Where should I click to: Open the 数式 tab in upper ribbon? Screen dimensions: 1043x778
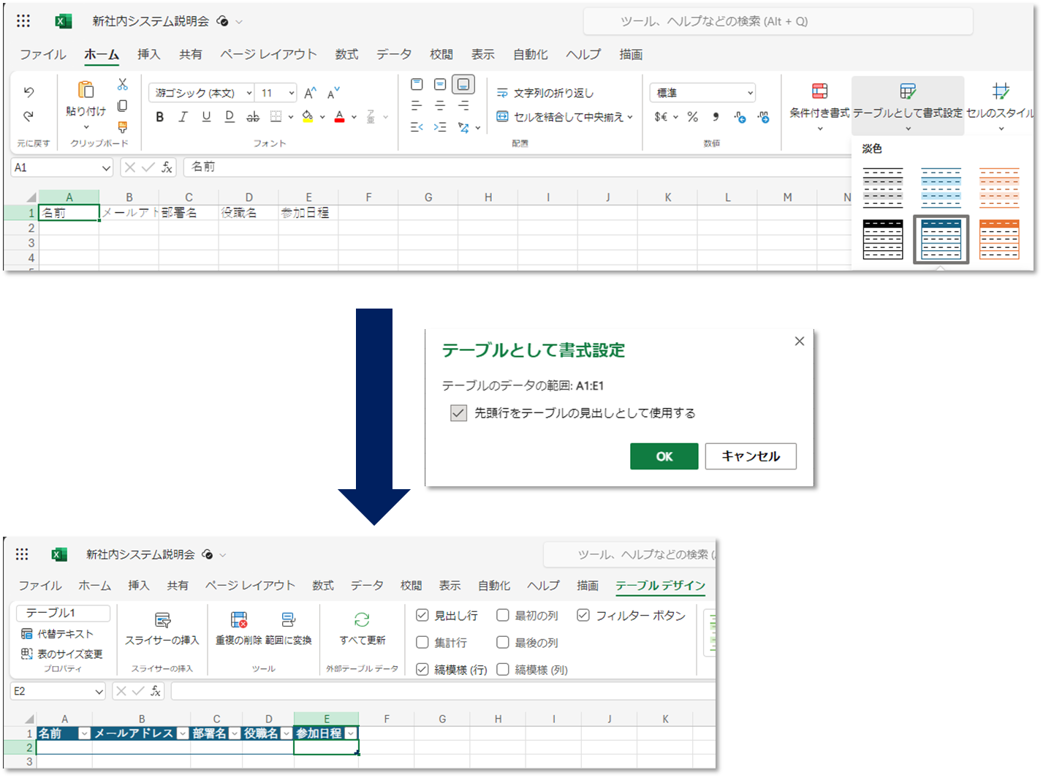(x=346, y=55)
